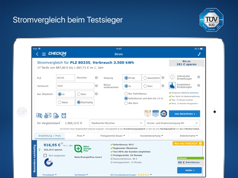238x178 pixels.
Task: Select Ja for Nur Ökostrom
Action: click(x=66, y=94)
